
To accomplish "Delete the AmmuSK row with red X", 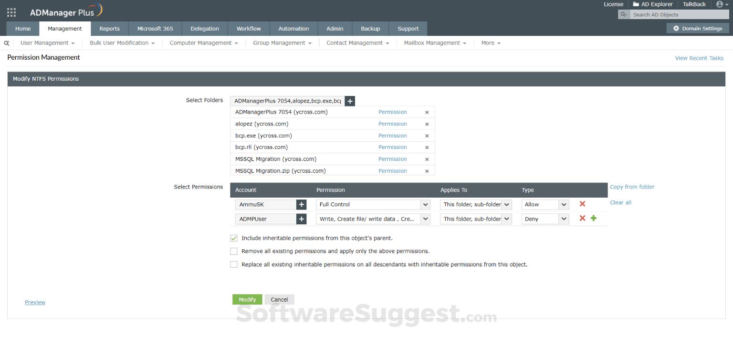I will (582, 204).
